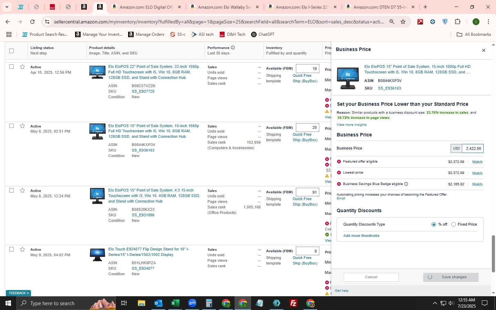Edit available quantity 19 field

[307, 69]
